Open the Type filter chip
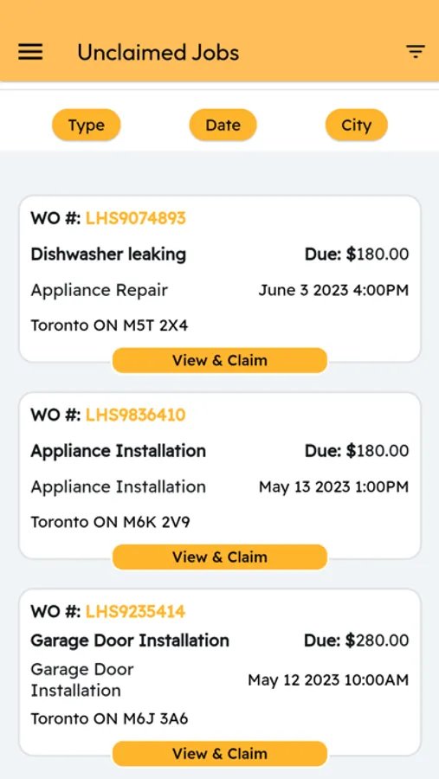 [87, 126]
